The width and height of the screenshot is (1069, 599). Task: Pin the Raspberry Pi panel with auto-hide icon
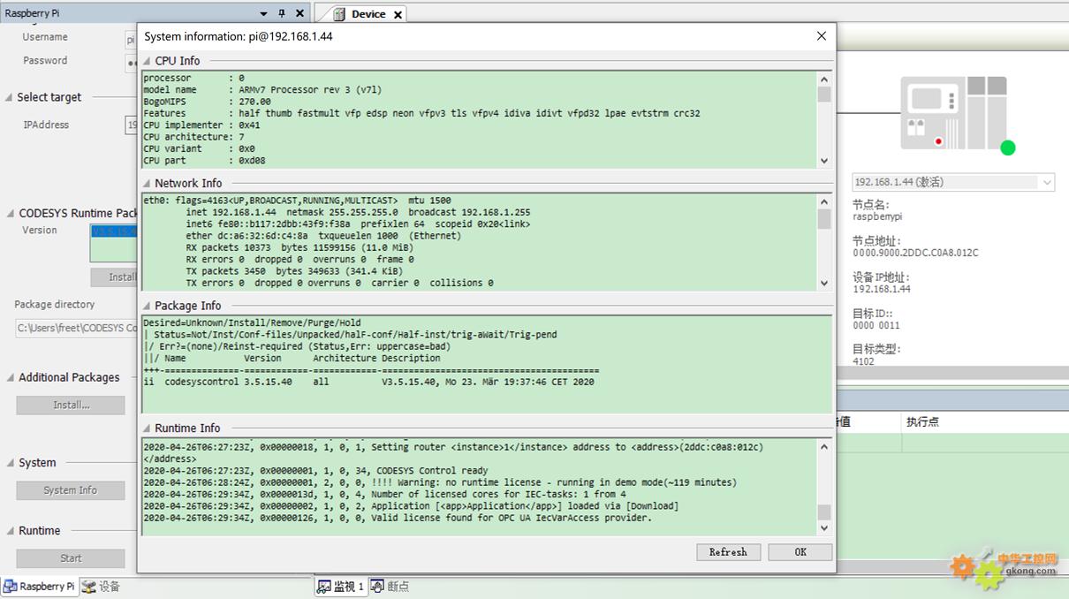pos(282,13)
